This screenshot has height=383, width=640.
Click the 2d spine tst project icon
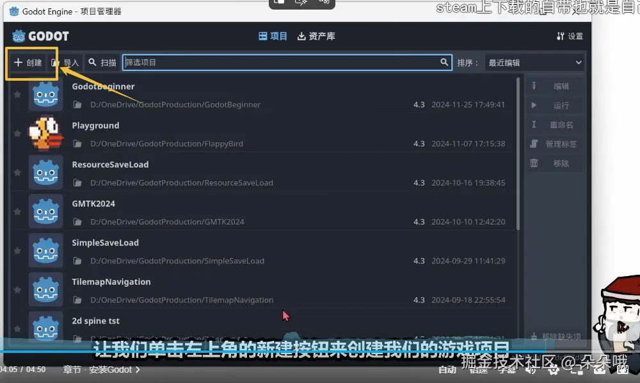click(x=45, y=327)
